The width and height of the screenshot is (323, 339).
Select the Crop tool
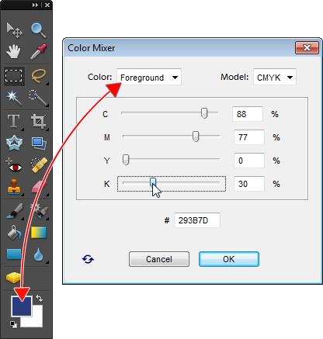pyautogui.click(x=39, y=121)
